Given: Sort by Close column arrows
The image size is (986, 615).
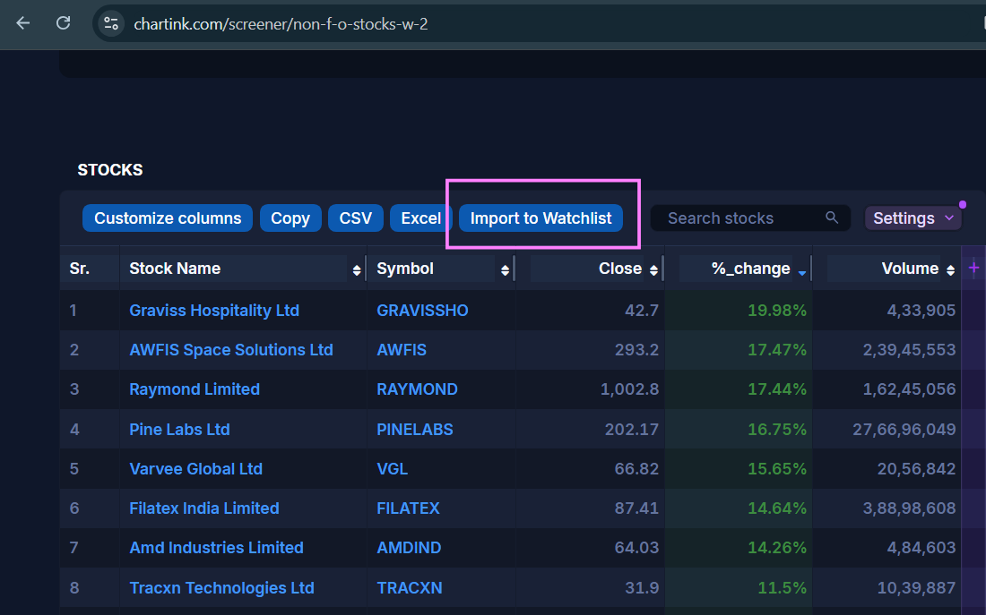Looking at the screenshot, I should (x=653, y=270).
